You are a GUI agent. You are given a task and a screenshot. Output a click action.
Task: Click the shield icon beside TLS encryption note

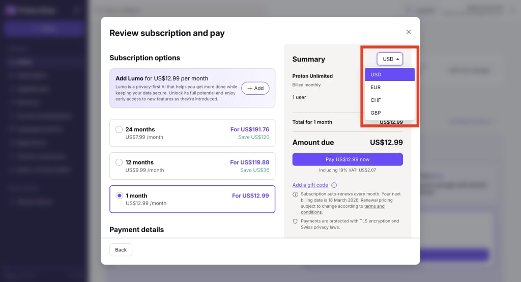[295, 221]
